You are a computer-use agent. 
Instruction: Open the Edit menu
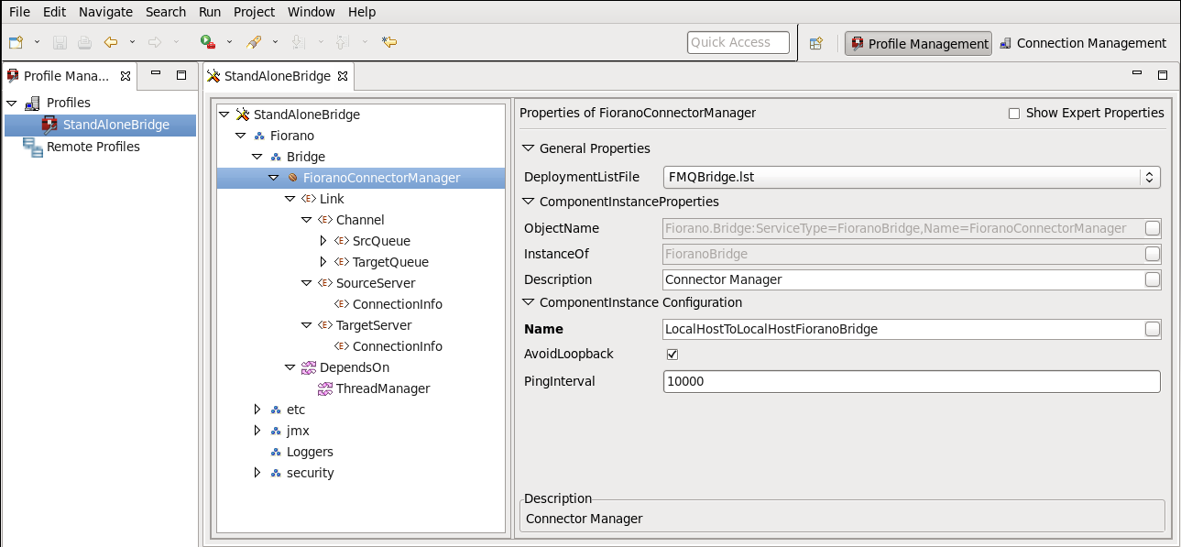point(54,12)
